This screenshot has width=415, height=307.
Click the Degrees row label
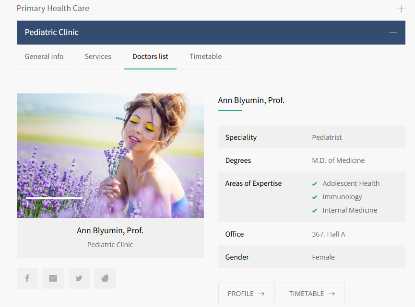238,160
